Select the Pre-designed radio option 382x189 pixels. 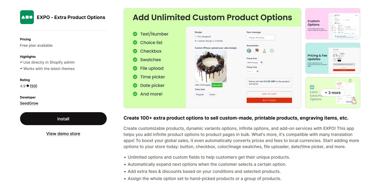[196, 37]
